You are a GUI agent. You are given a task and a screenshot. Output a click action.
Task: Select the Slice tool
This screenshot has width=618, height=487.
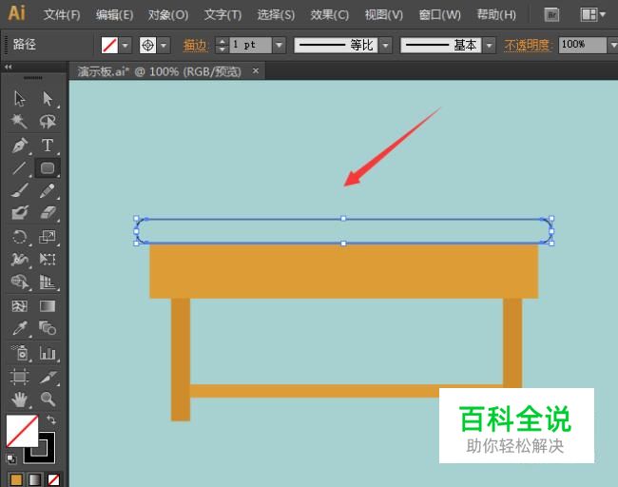[48, 377]
